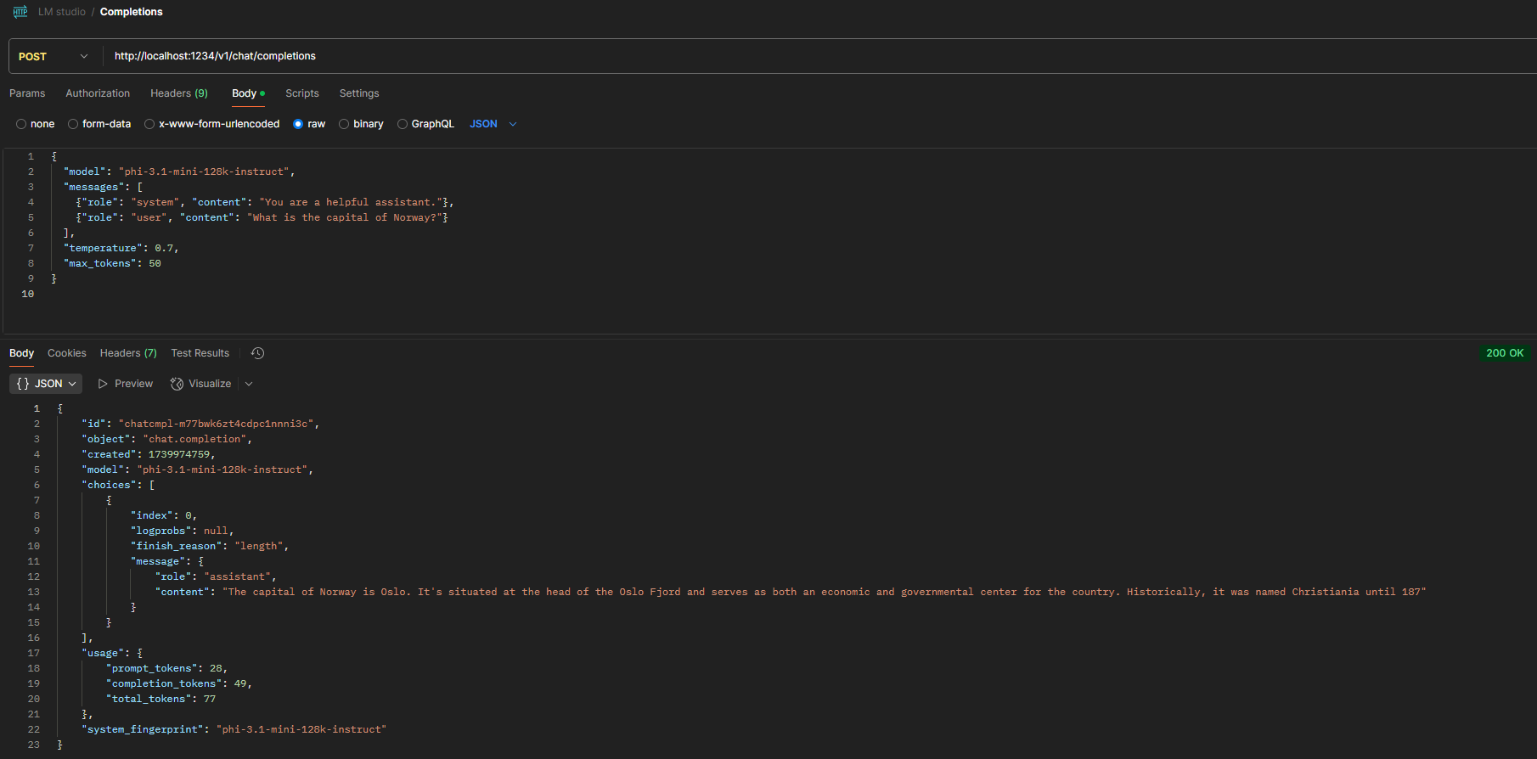Click the "object" chat.completion line
Screen dimensions: 1537x759
point(166,439)
